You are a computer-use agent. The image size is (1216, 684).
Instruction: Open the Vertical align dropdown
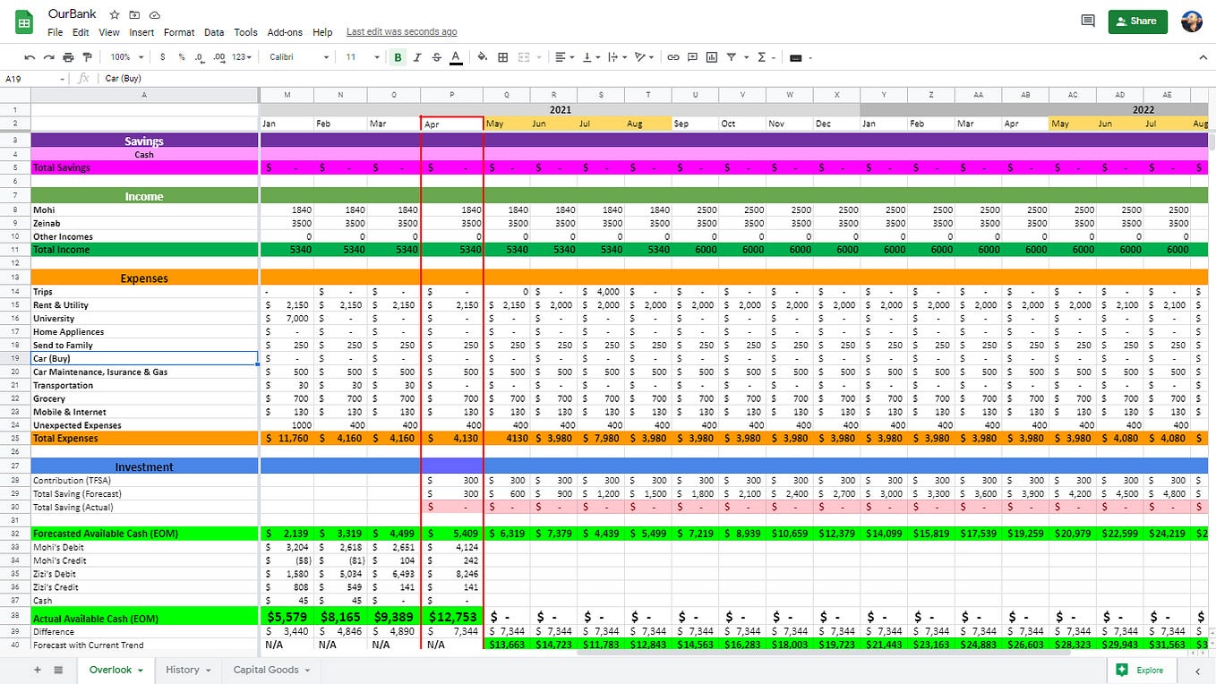click(590, 57)
